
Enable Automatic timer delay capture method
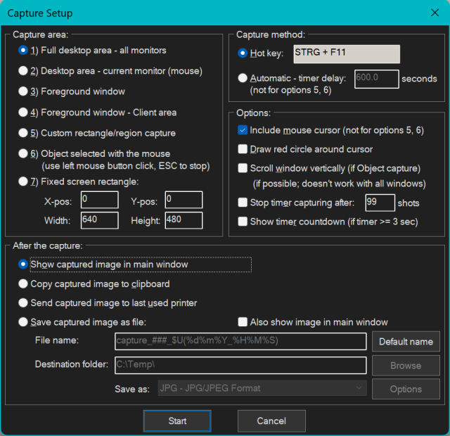pos(243,78)
